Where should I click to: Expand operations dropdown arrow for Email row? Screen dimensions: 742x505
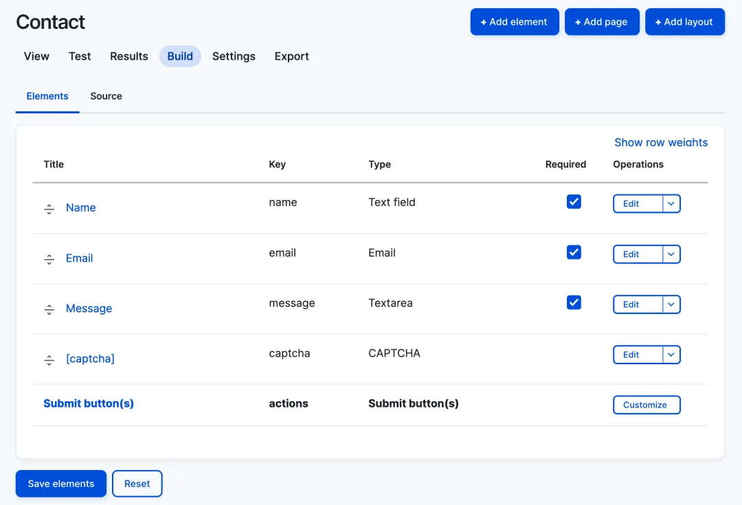[x=671, y=254]
